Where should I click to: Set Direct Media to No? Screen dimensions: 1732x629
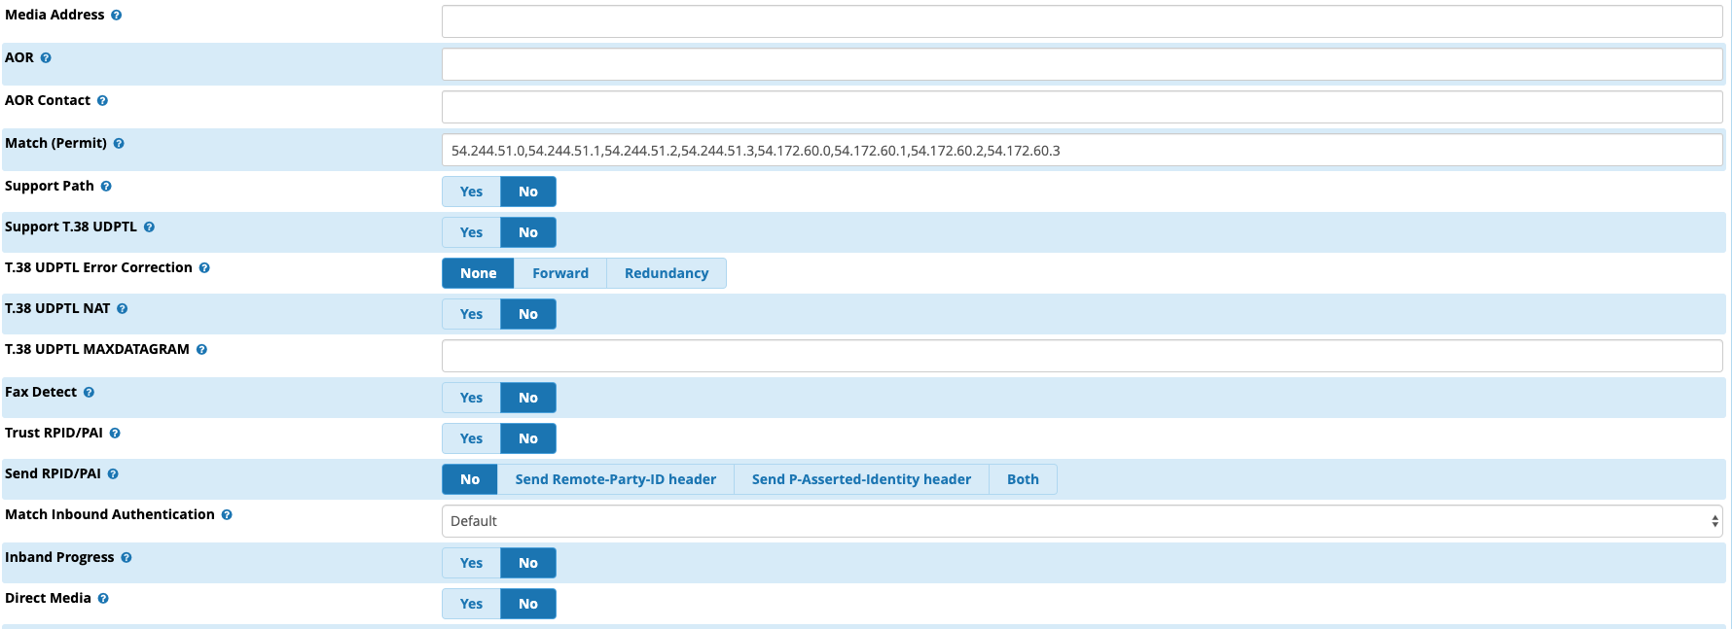pos(528,604)
